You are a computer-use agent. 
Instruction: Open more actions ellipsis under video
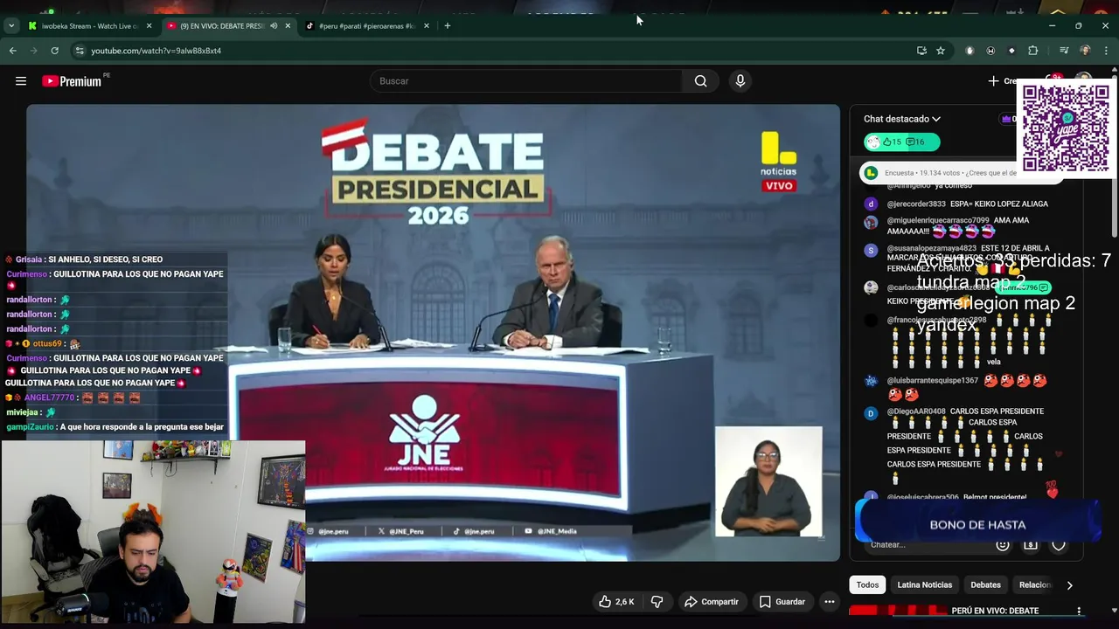point(829,602)
